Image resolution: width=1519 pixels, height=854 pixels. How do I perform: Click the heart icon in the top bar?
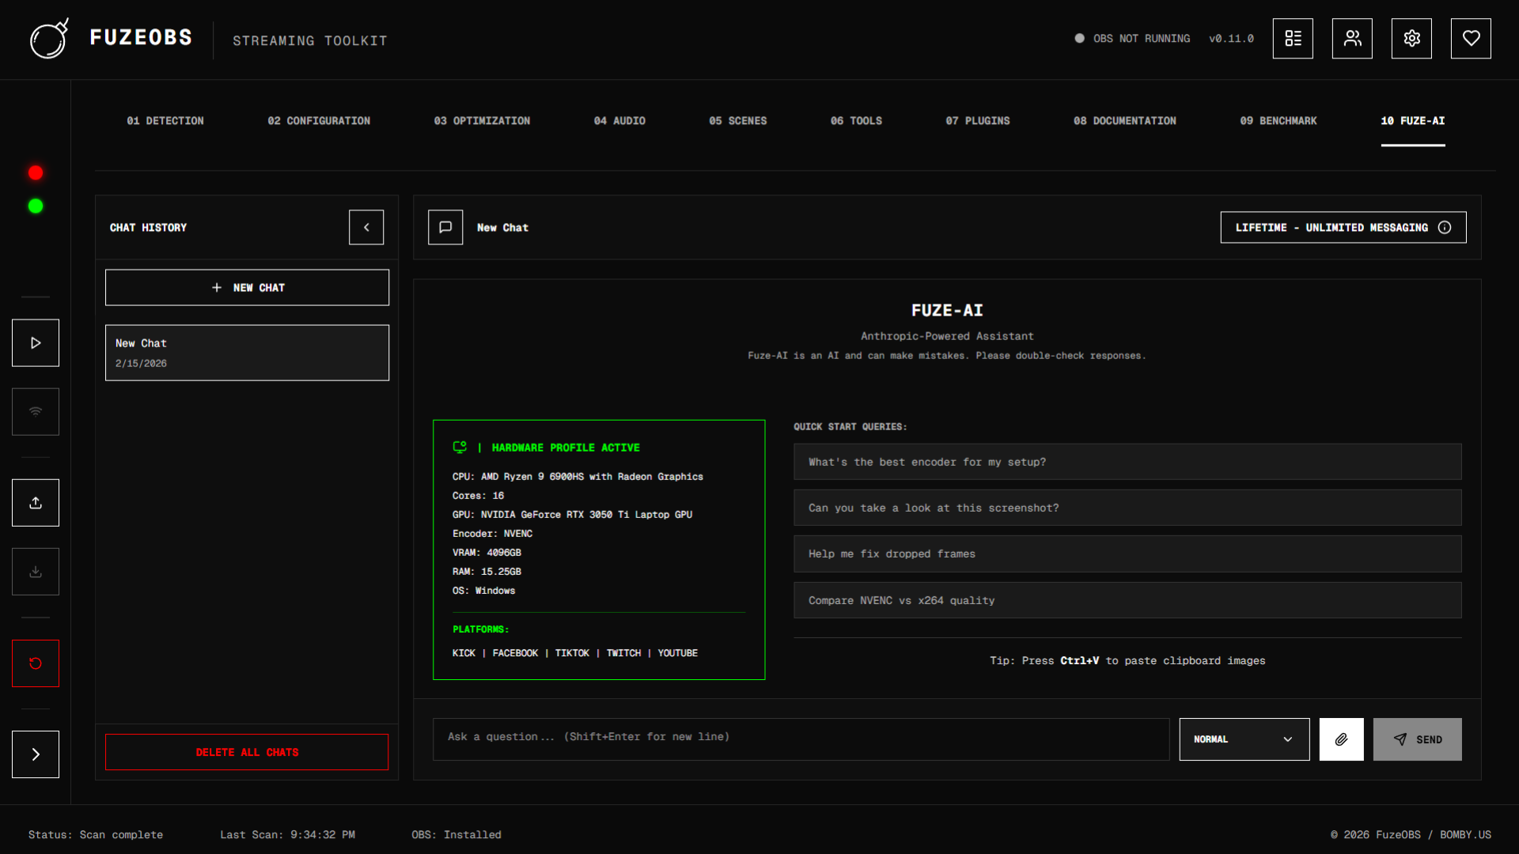pyautogui.click(x=1470, y=38)
